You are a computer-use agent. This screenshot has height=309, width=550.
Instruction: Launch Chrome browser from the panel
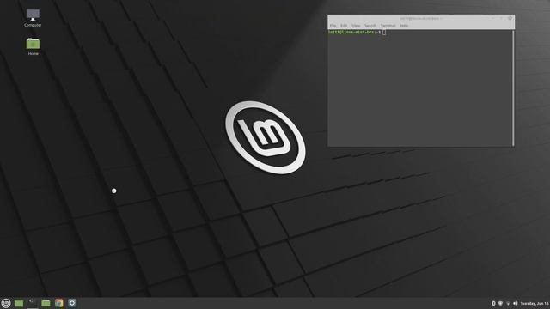click(x=59, y=303)
